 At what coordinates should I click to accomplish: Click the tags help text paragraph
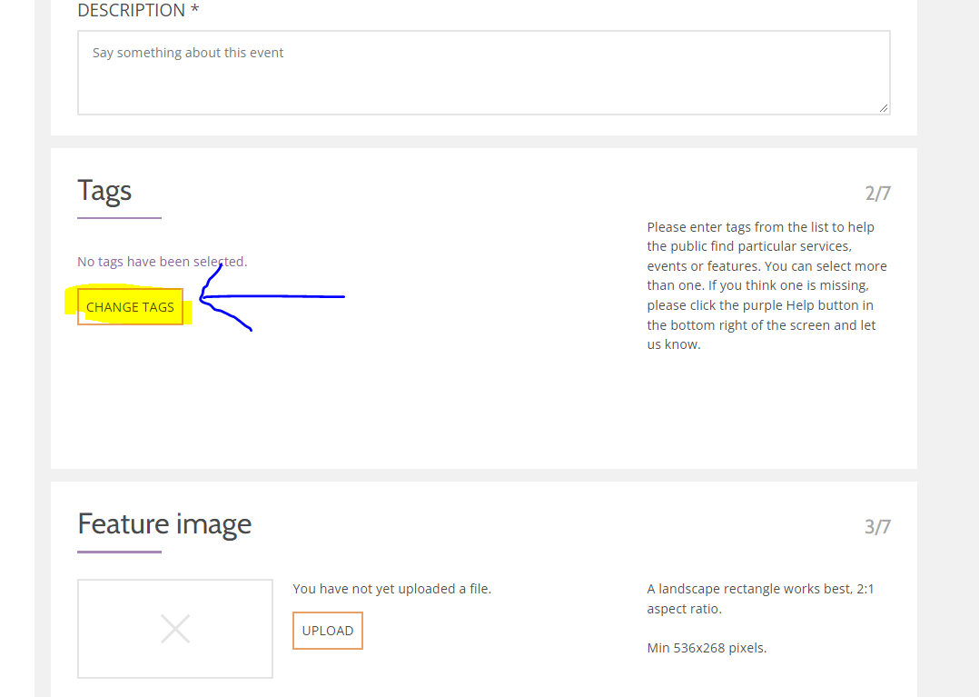tap(766, 285)
